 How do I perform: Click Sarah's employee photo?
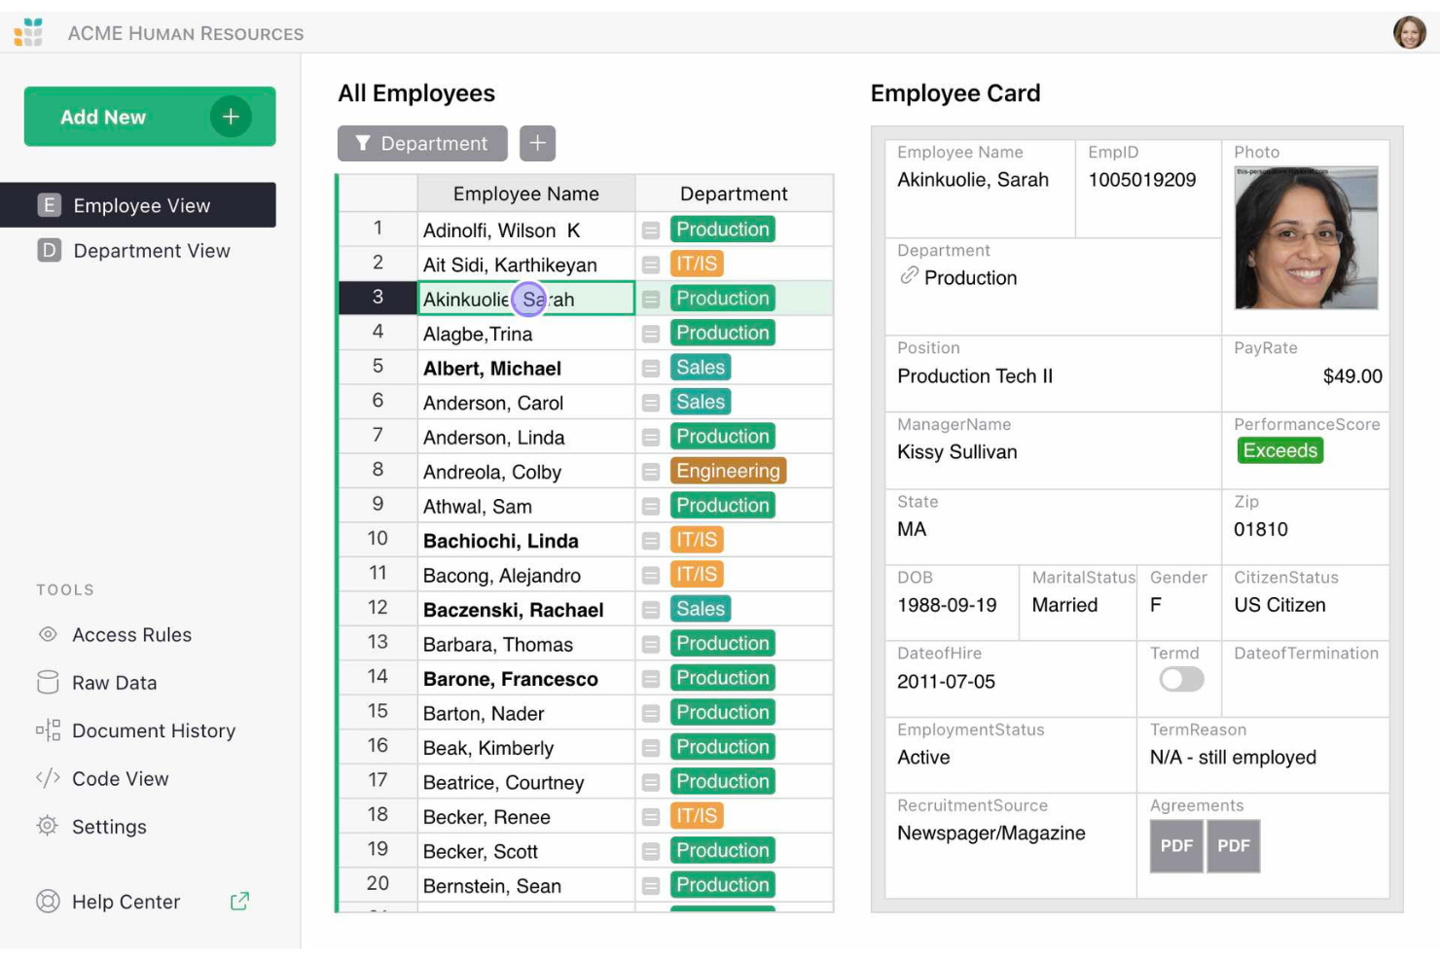1306,238
